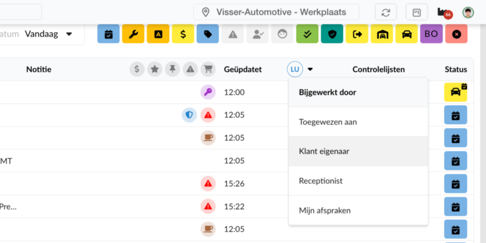The image size is (486, 243).
Task: Open the user profile avatar
Action: click(468, 13)
